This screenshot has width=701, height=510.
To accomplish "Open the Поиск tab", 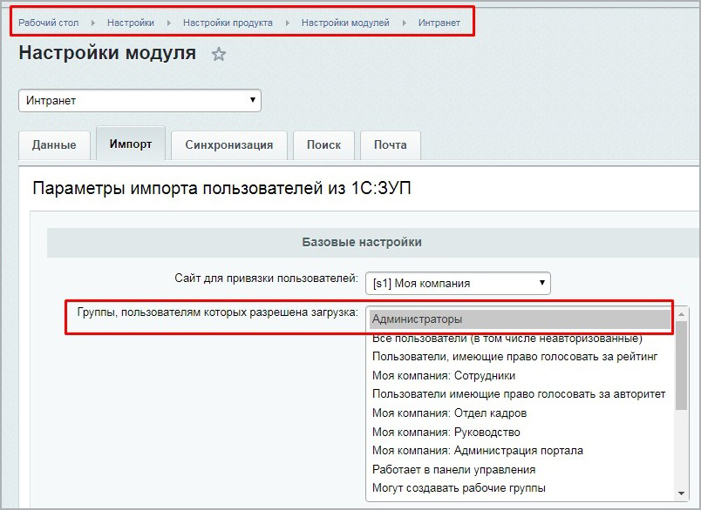I will pyautogui.click(x=323, y=145).
